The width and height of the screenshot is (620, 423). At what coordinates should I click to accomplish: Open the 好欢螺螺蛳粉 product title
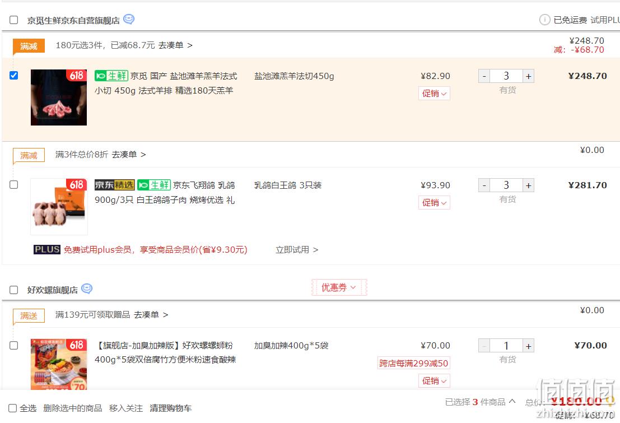(165, 352)
